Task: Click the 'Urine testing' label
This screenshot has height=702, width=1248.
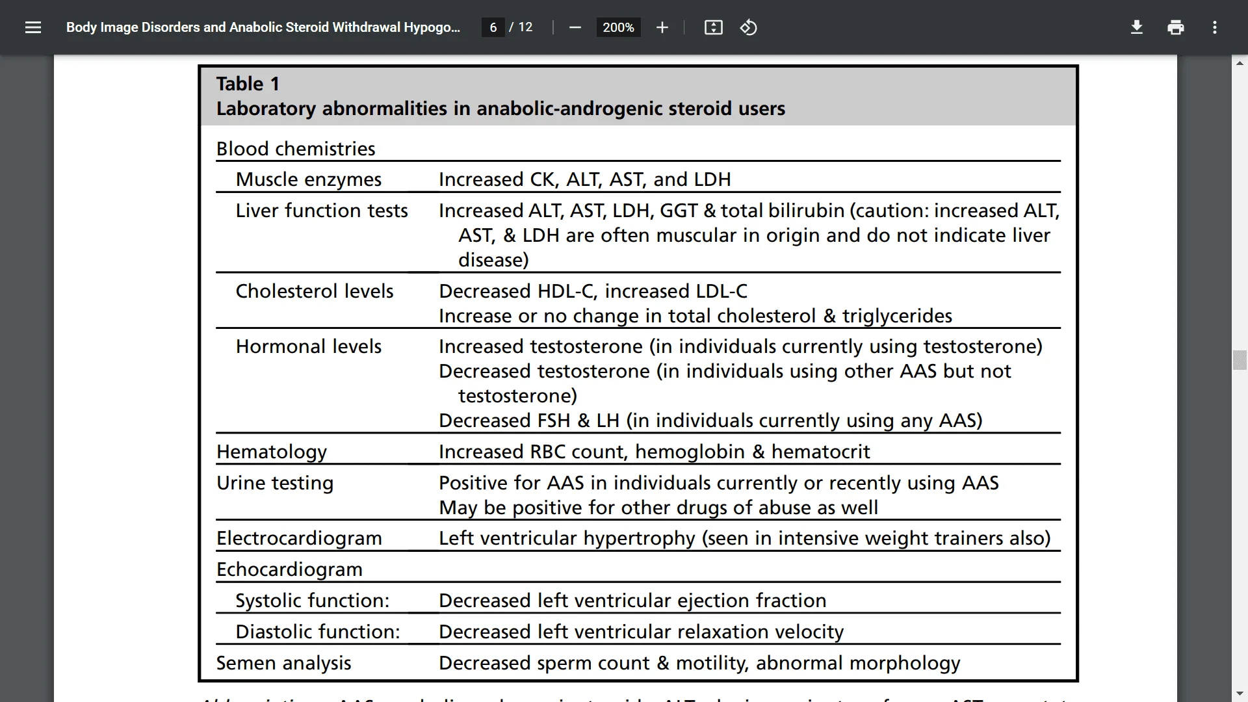Action: 275,483
